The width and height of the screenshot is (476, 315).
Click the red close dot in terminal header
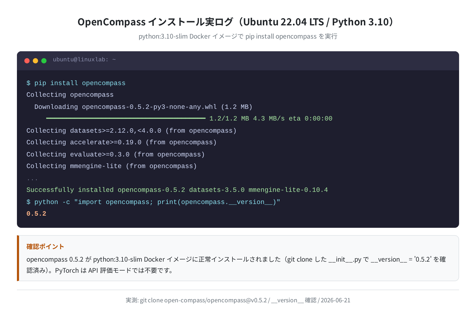(x=27, y=61)
